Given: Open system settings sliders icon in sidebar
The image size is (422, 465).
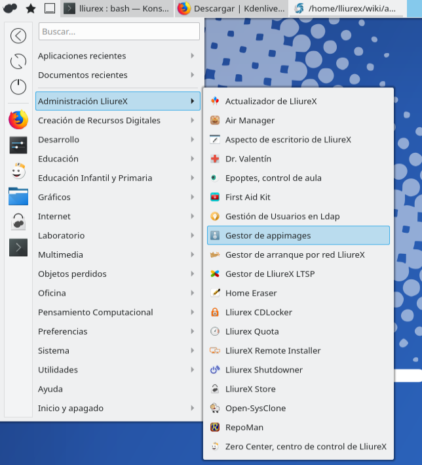Looking at the screenshot, I should tap(18, 145).
